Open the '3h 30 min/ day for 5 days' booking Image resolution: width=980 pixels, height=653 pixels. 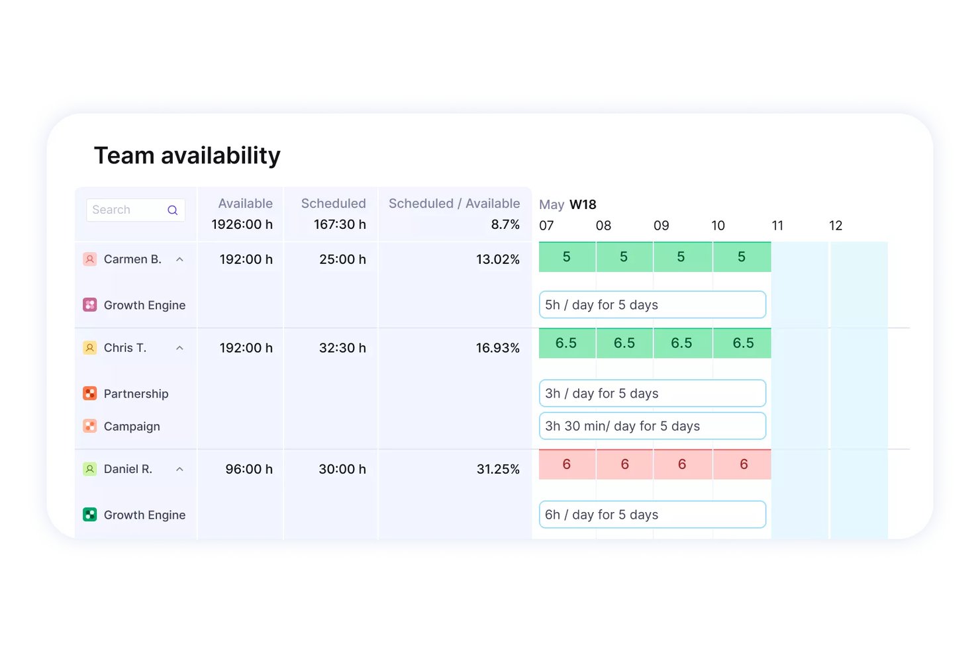pyautogui.click(x=652, y=426)
